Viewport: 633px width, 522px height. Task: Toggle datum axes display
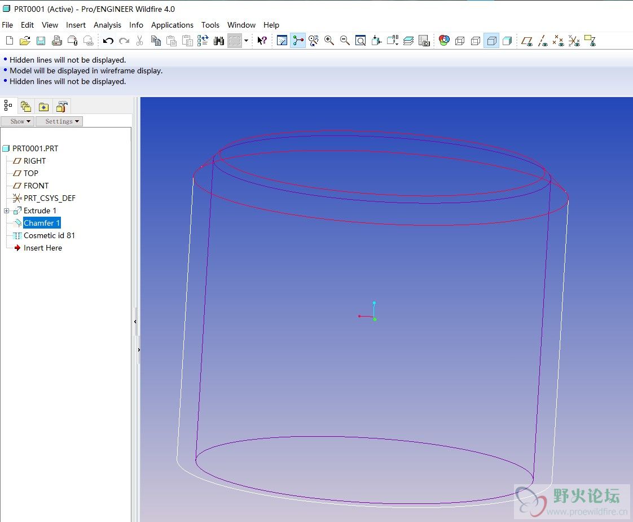coord(543,41)
